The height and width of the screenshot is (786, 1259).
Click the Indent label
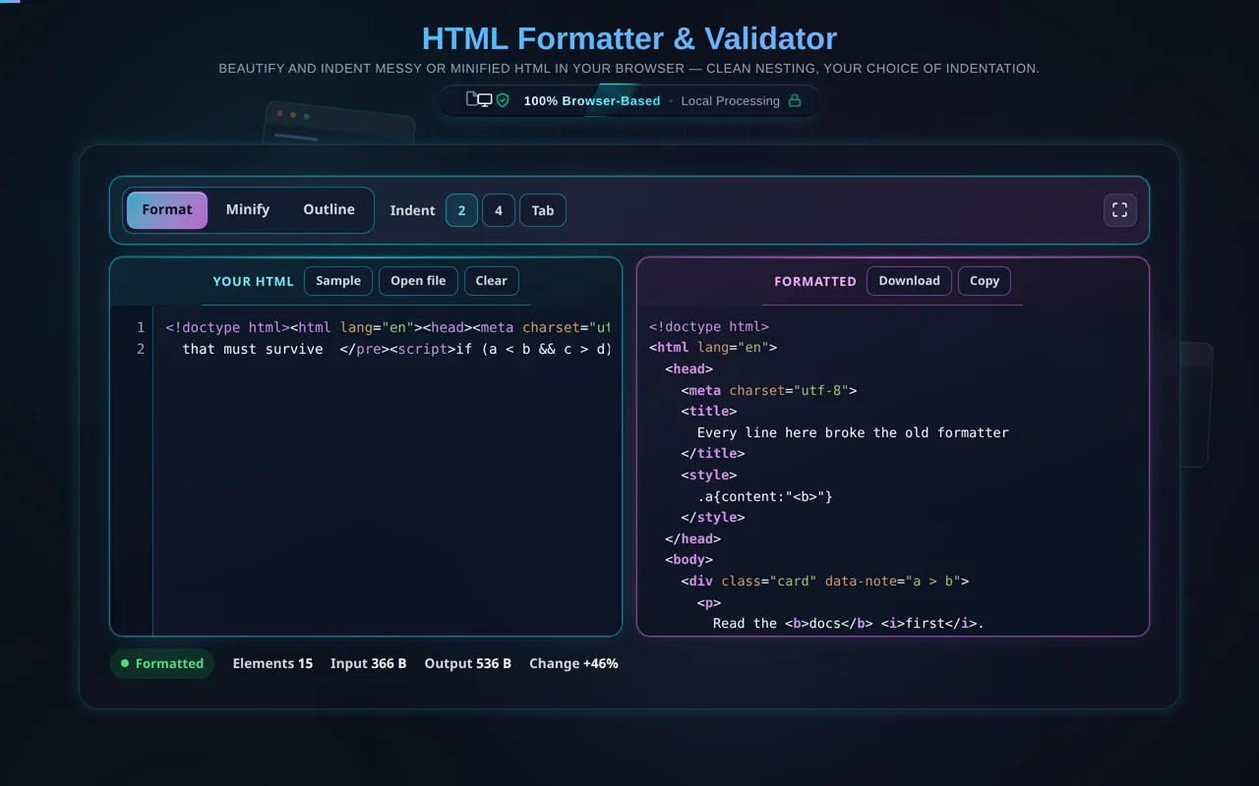(412, 210)
